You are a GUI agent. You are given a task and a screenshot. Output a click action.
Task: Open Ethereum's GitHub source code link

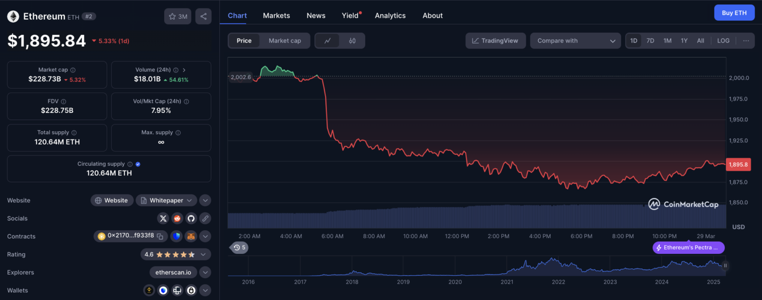191,218
